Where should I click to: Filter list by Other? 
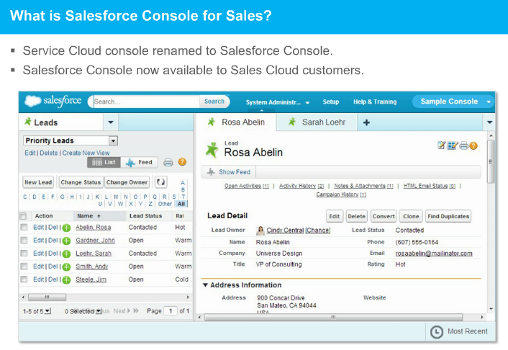point(165,204)
